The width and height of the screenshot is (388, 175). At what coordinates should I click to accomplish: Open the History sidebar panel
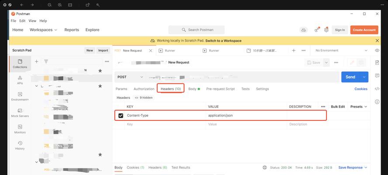[20, 146]
